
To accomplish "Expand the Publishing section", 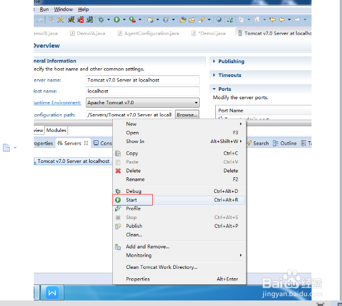I will [214, 62].
